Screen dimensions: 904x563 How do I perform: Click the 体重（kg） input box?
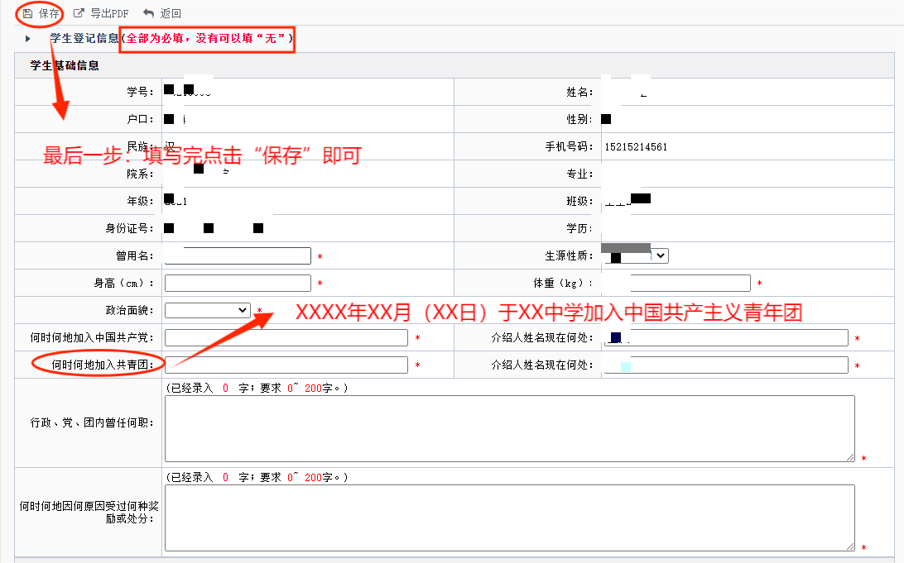(677, 284)
